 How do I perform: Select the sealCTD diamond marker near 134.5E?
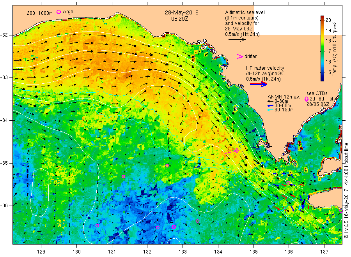(x=237, y=151)
